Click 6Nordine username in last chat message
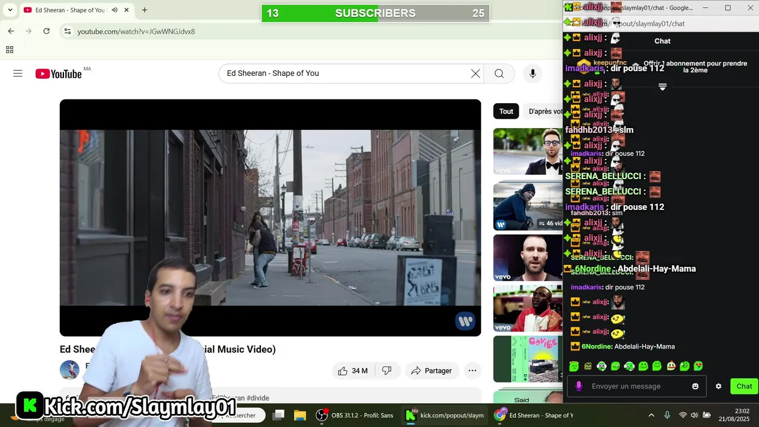 pos(597,346)
